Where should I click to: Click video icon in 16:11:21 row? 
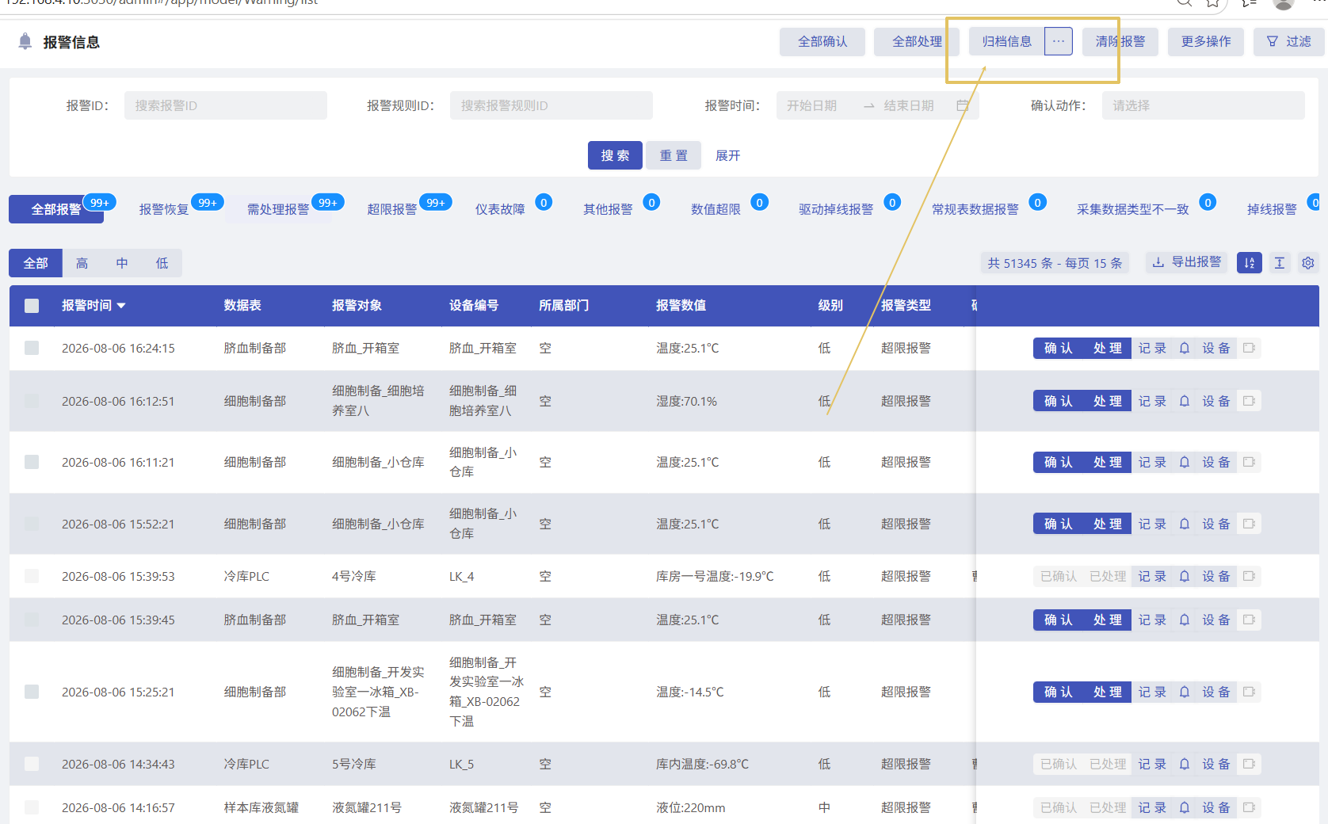click(1250, 462)
